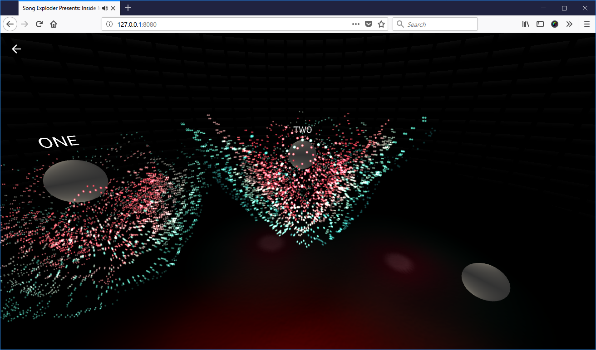Viewport: 596px width, 350px height.
Task: Click the address bar showing 127.0.0.1:8080
Action: [x=227, y=24]
